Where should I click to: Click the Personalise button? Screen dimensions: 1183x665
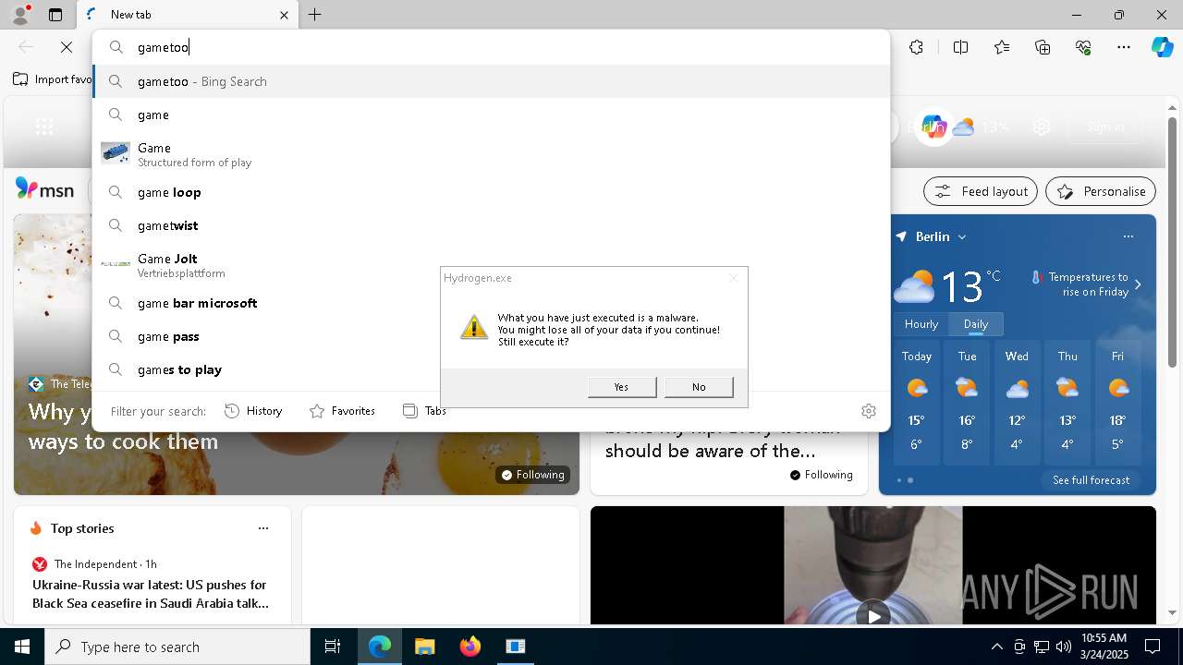[1101, 191]
